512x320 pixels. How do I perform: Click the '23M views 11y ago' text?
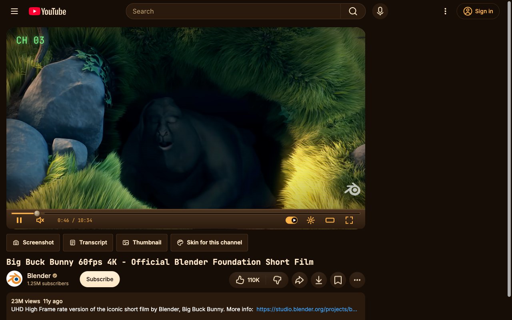pos(37,301)
